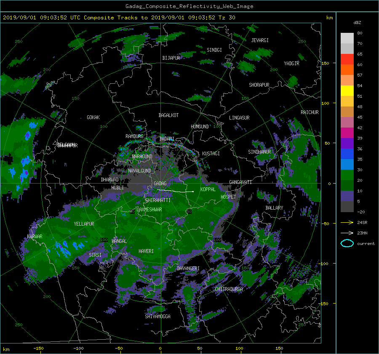379x354 pixels.
Task: Click the SHIVAMOGGA city label
Action: 157,316
